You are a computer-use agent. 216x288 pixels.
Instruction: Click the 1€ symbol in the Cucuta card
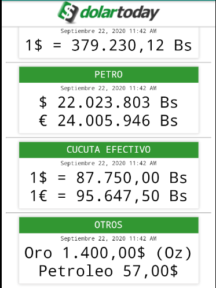39,196
